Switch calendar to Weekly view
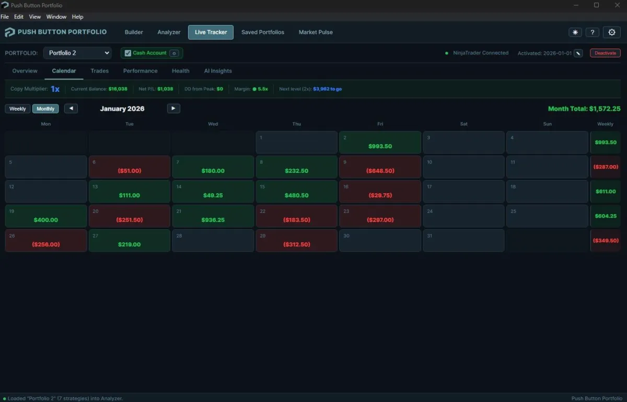This screenshot has height=402, width=627. coord(18,109)
